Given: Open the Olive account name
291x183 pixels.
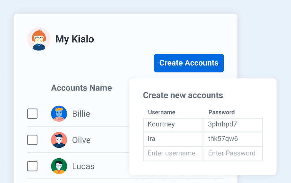Looking at the screenshot, I should [81, 140].
